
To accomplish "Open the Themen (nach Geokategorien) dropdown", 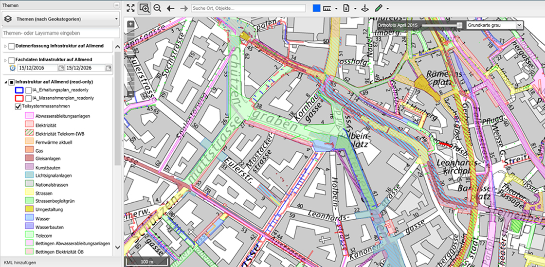I will coord(61,19).
